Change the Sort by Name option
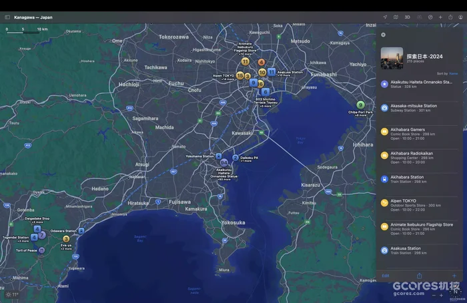The width and height of the screenshot is (467, 303). (453, 73)
